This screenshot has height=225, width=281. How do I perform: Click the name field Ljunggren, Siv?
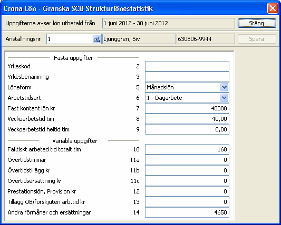[x=139, y=39]
